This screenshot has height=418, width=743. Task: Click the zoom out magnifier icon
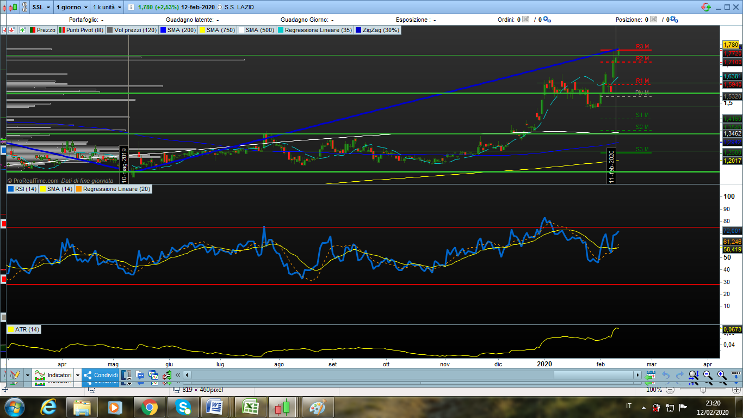(x=708, y=375)
